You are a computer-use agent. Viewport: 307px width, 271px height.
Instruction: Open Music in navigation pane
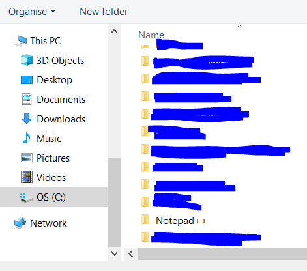(x=49, y=139)
